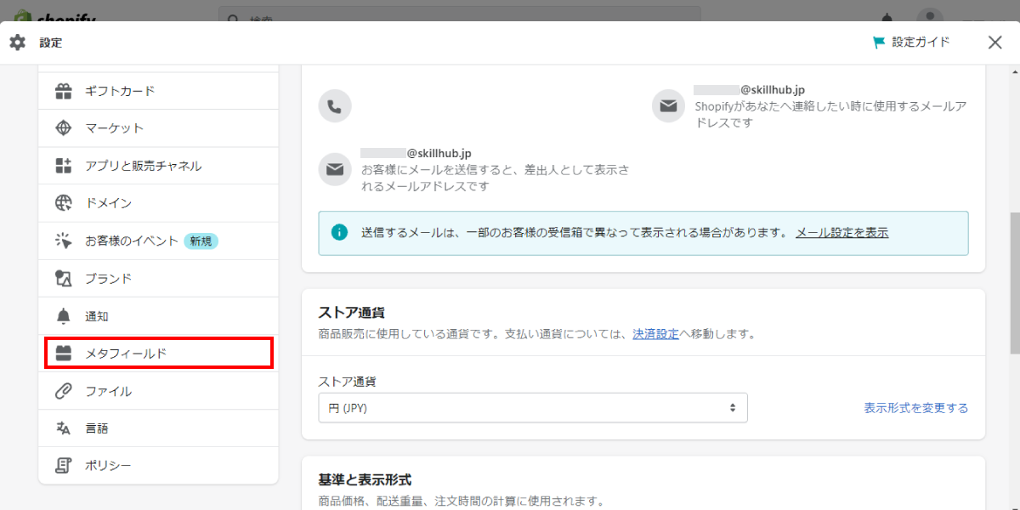
Task: Click the envelope icon for Shopify contact email
Action: 669,106
